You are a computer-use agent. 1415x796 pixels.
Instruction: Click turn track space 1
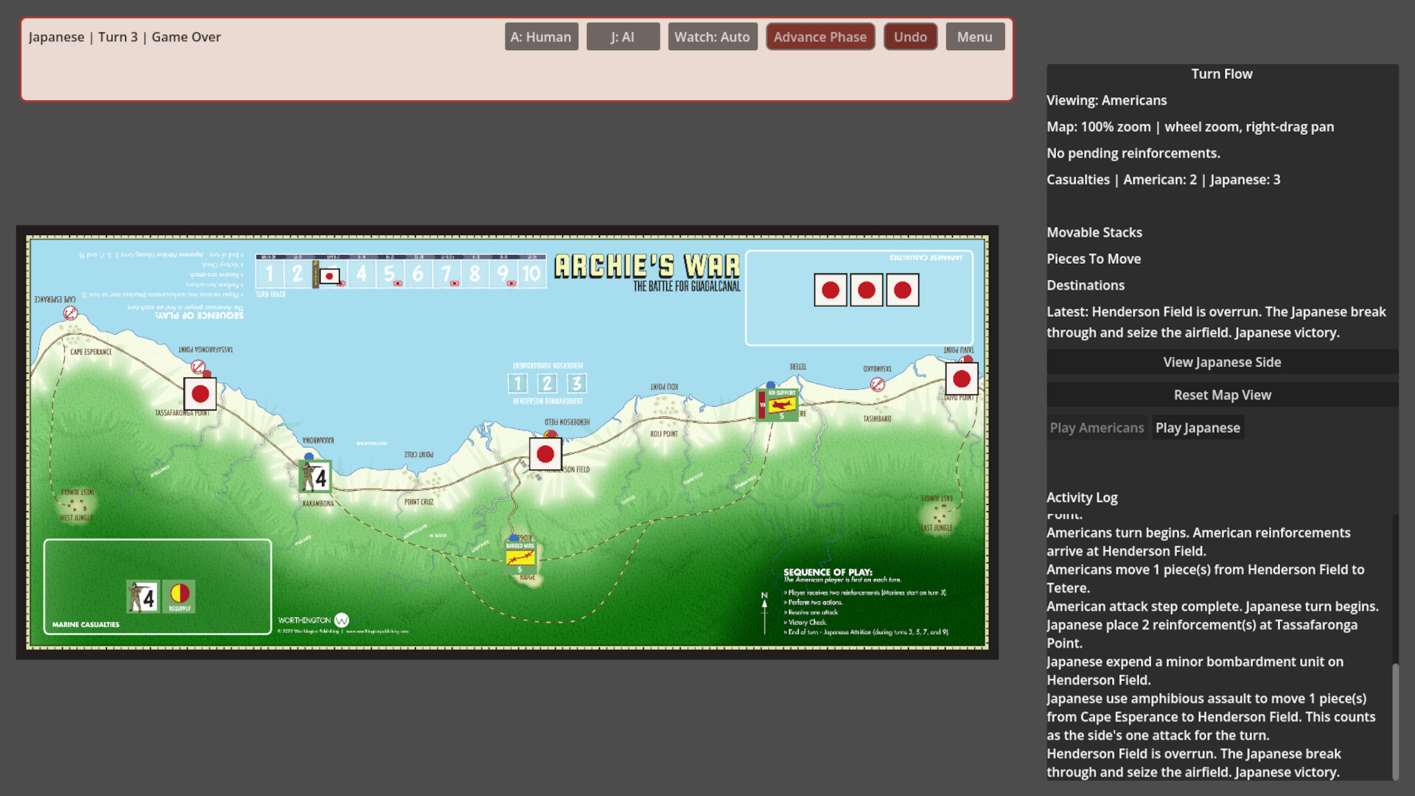[270, 274]
